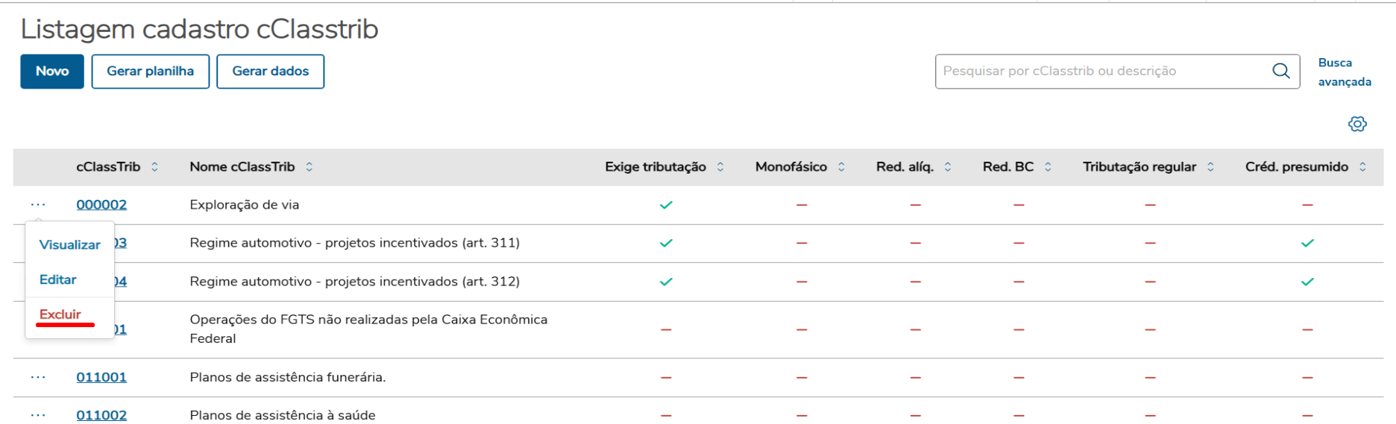This screenshot has height=424, width=1396.
Task: Open row actions for 000002
Action: click(38, 205)
